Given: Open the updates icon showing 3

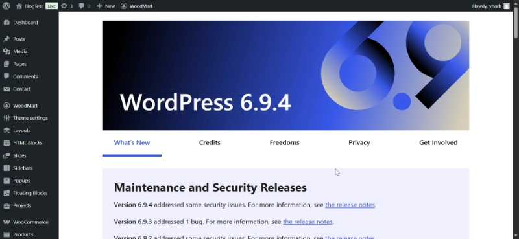Looking at the screenshot, I should [64, 6].
